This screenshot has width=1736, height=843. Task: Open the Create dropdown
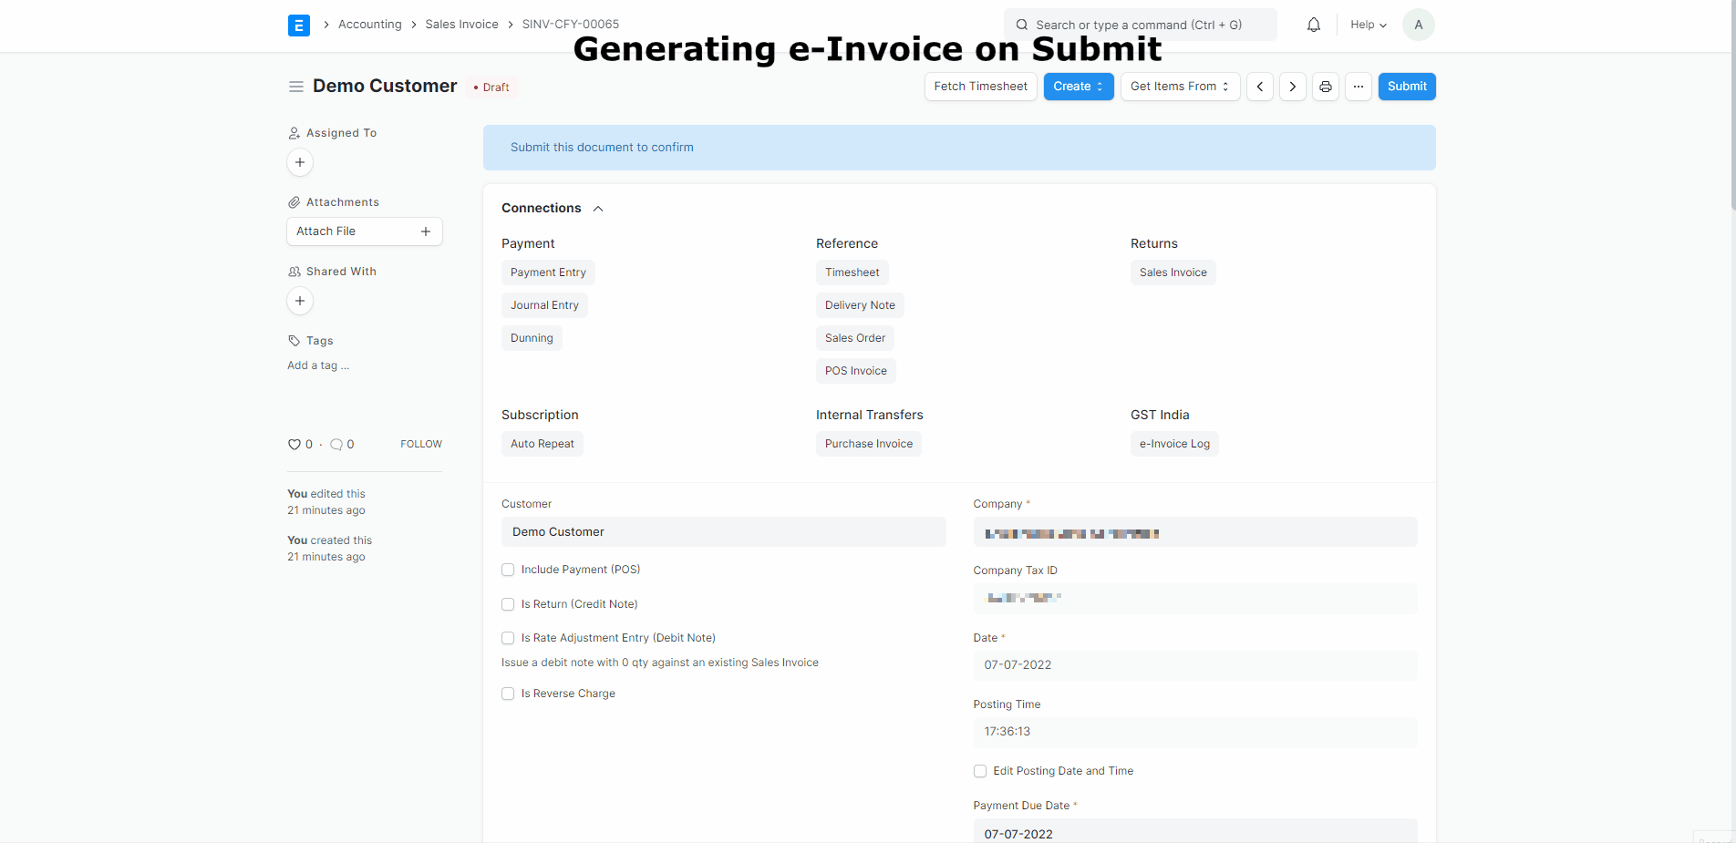point(1079,87)
